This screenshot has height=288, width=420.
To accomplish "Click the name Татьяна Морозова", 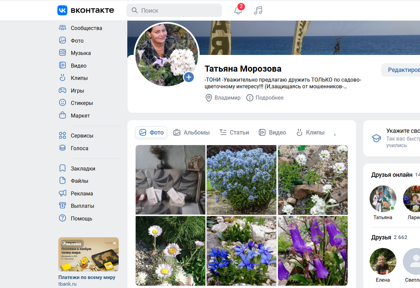I will (243, 69).
